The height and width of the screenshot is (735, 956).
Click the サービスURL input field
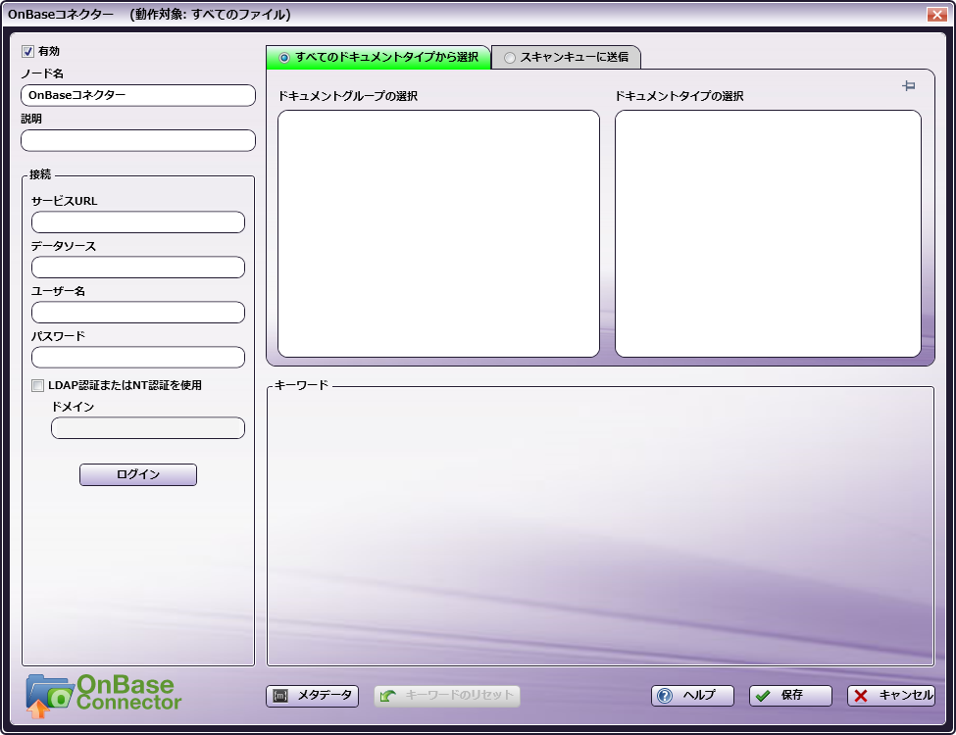point(138,221)
